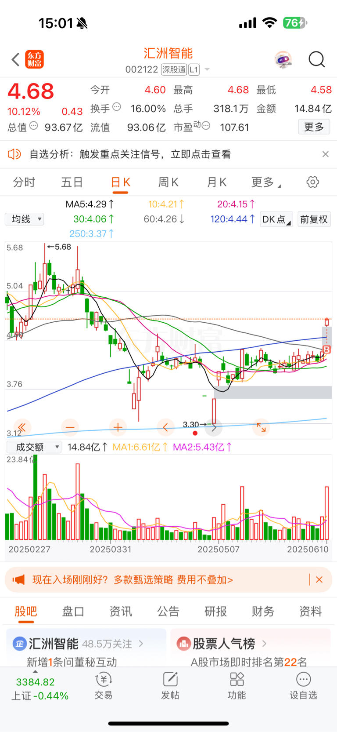Switch to 月K chart tab
The width and height of the screenshot is (337, 732).
click(216, 182)
